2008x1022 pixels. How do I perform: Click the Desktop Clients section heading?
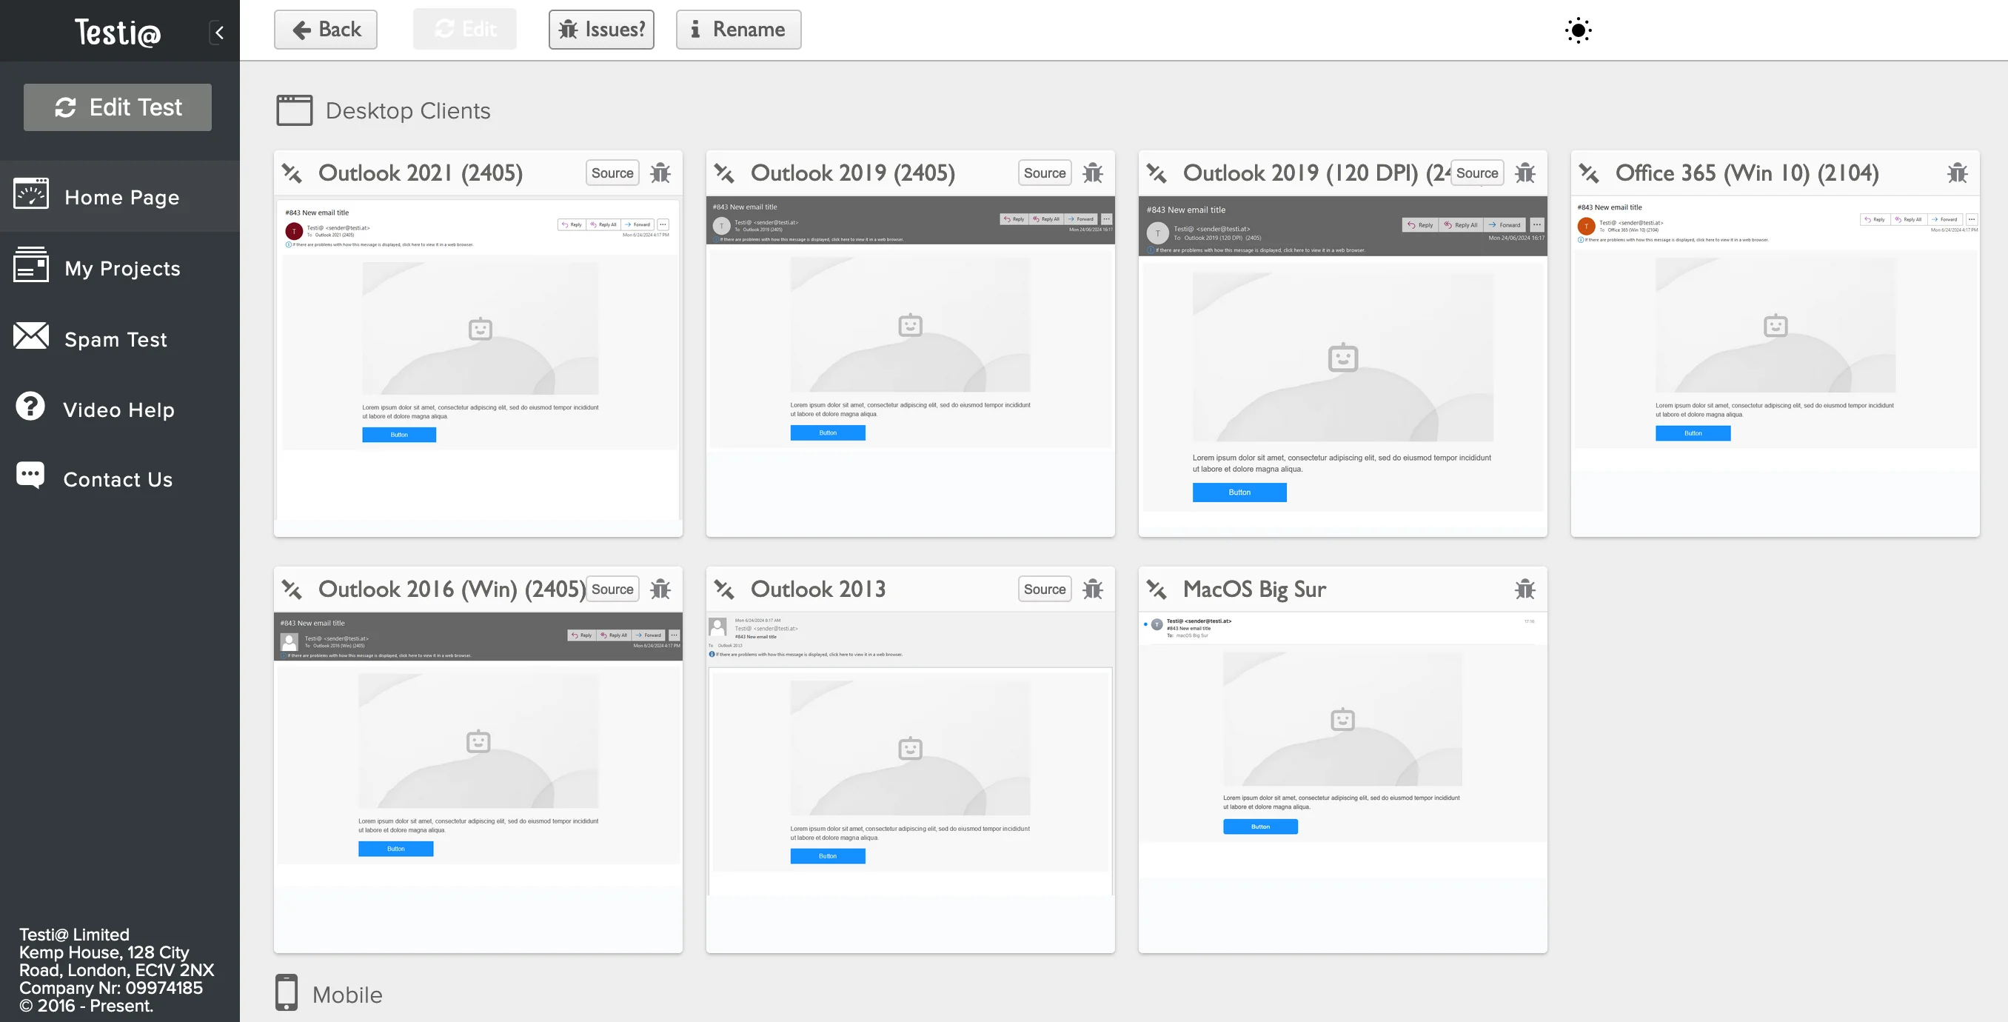coord(408,110)
